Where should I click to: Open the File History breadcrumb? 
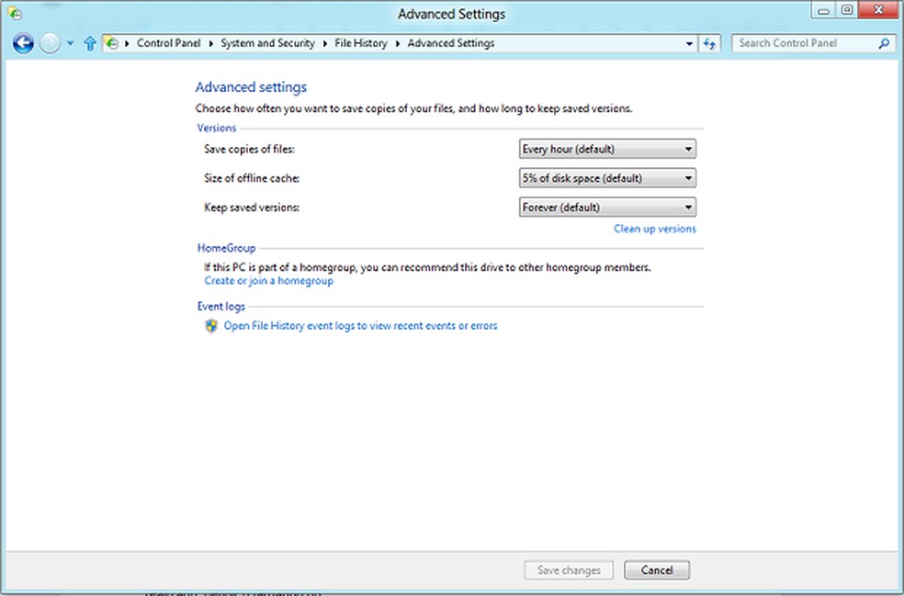click(361, 43)
